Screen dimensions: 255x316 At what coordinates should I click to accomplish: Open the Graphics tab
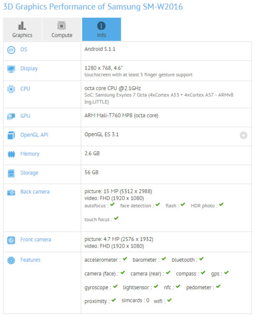click(23, 29)
